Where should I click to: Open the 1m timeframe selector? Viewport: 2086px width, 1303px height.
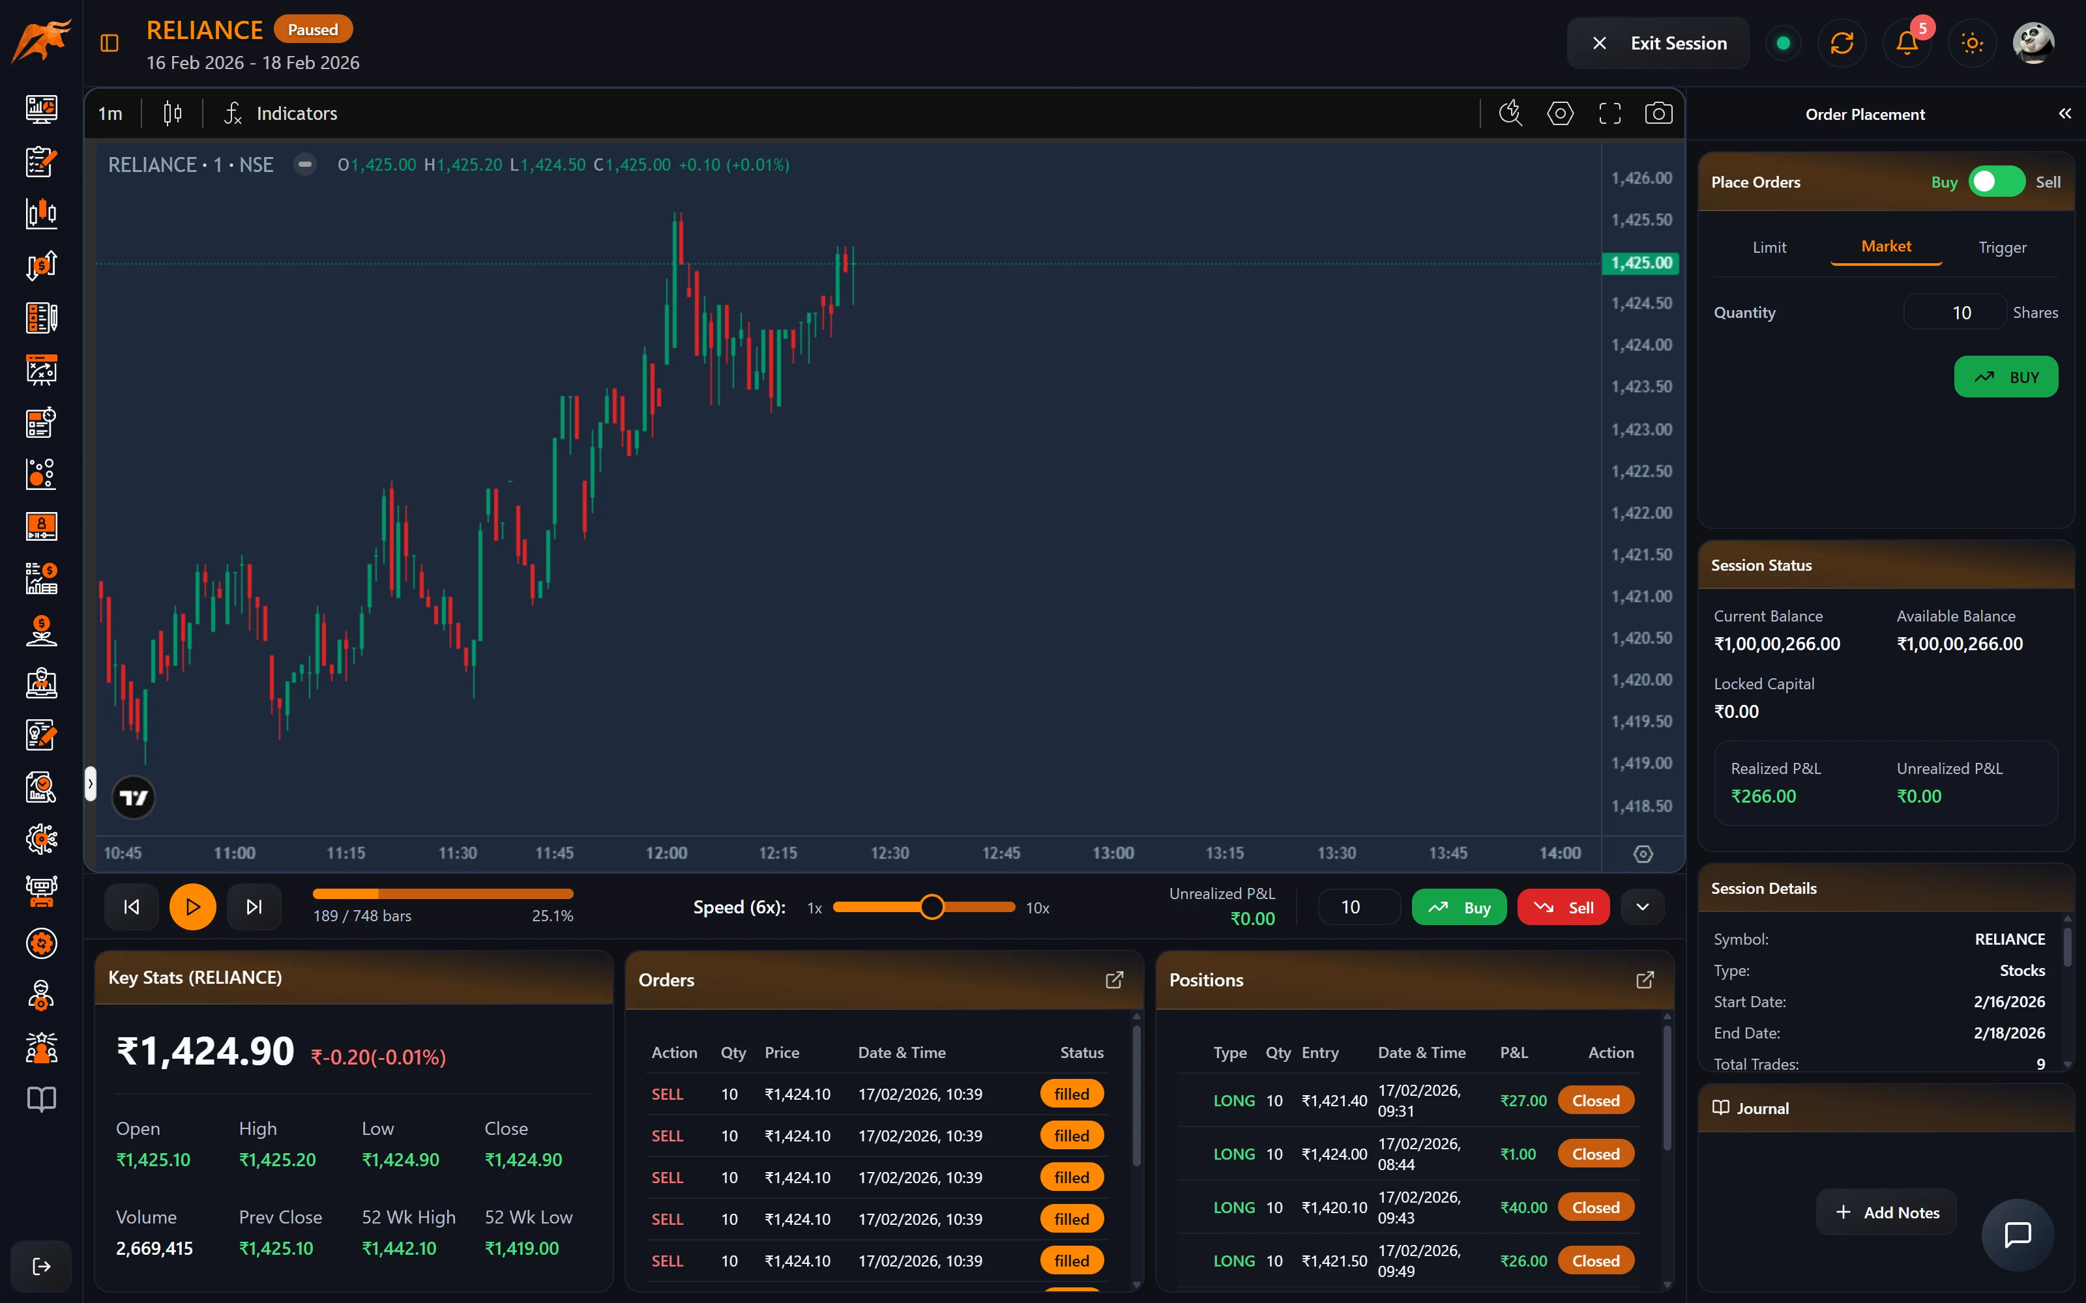click(110, 114)
